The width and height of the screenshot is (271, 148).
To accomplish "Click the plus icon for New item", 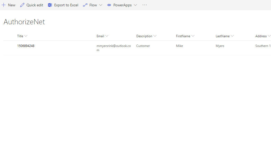I will pyautogui.click(x=4, y=5).
